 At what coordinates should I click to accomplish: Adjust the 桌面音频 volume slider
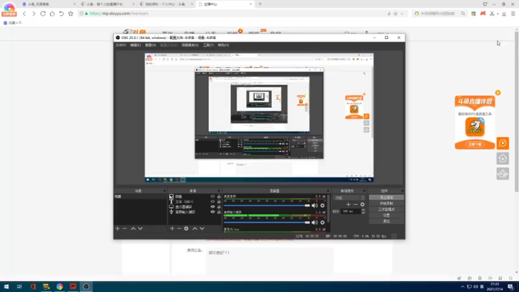point(267,206)
